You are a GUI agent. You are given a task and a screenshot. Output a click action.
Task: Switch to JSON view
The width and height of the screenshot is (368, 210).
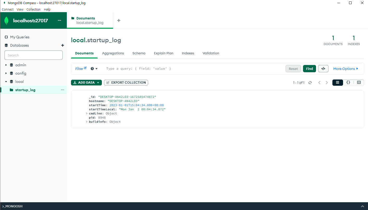pos(348,82)
